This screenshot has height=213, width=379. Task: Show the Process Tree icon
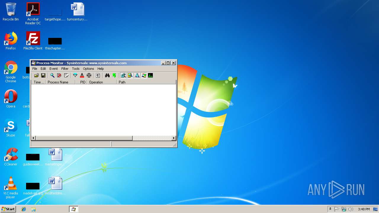point(98,75)
